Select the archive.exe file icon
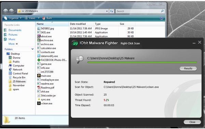205x129 pixels. [39, 40]
